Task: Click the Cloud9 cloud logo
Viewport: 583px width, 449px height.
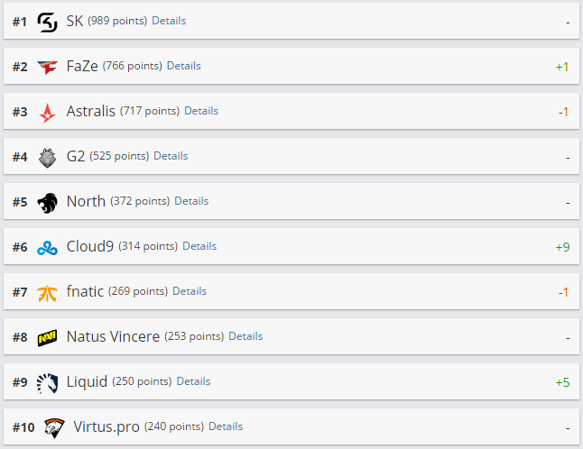Action: tap(48, 247)
